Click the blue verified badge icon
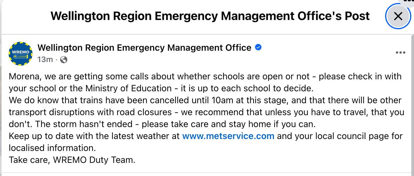 (258, 47)
